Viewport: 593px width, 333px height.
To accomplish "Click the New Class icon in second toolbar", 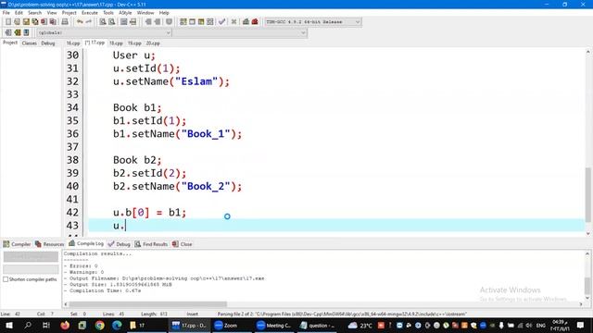I will [18, 33].
